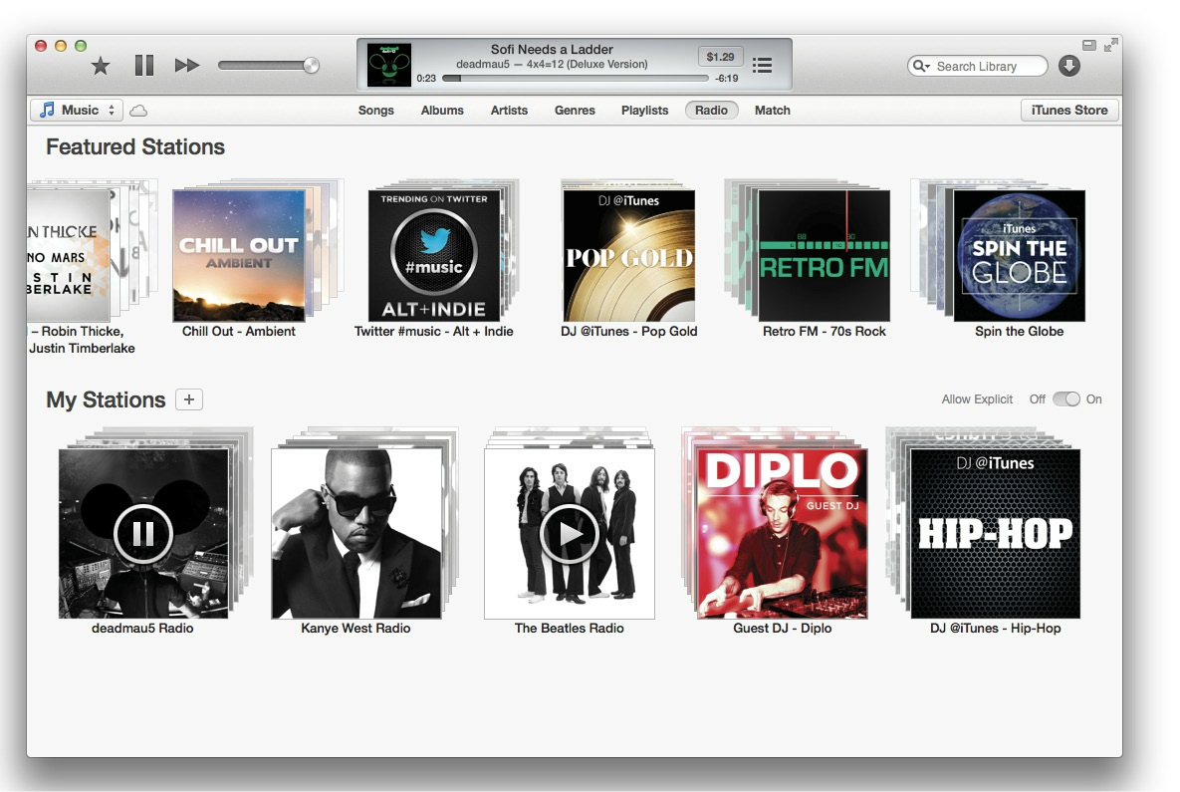This screenshot has width=1180, height=792.
Task: Click the star rating icon in the toolbar
Action: pyautogui.click(x=101, y=67)
